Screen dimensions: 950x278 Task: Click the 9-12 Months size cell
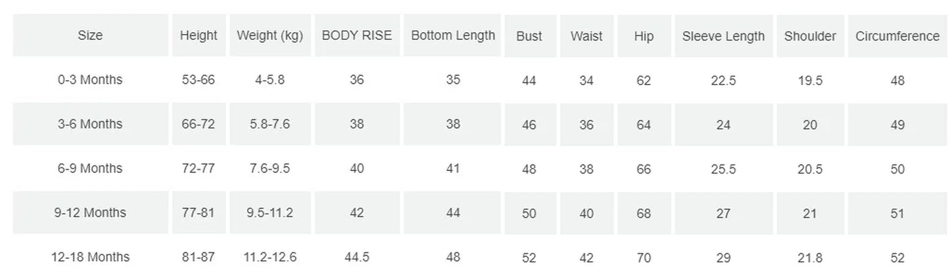point(90,212)
